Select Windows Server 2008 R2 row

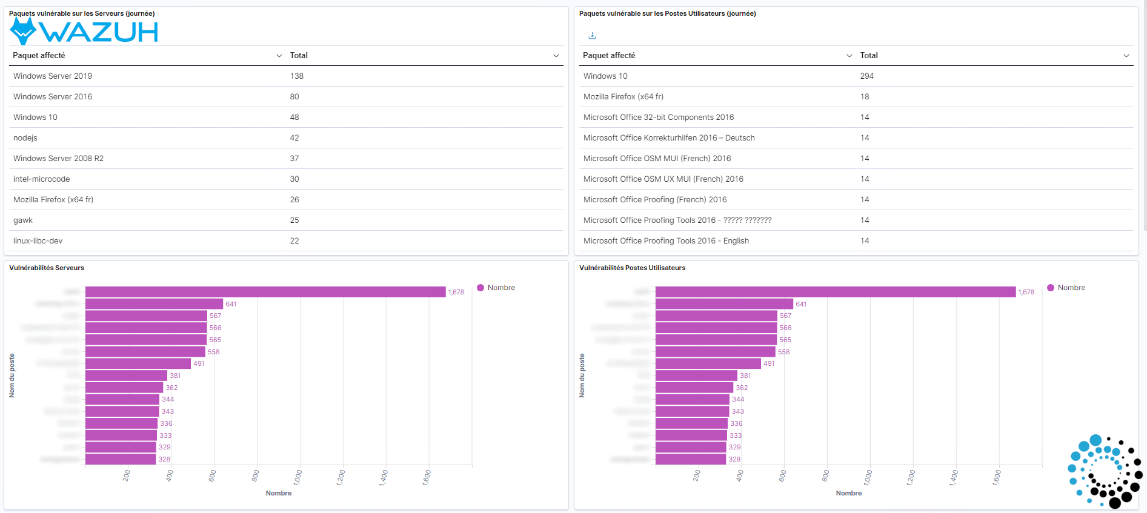[x=287, y=159]
